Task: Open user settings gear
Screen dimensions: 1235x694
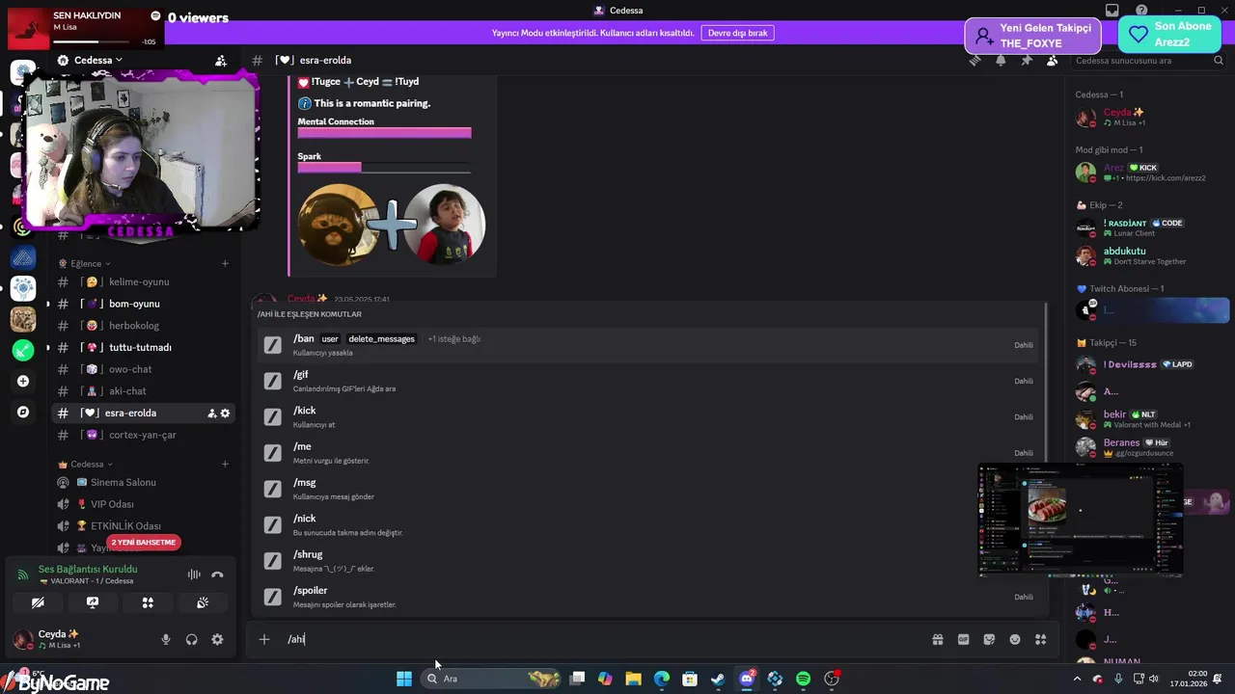Action: [217, 639]
